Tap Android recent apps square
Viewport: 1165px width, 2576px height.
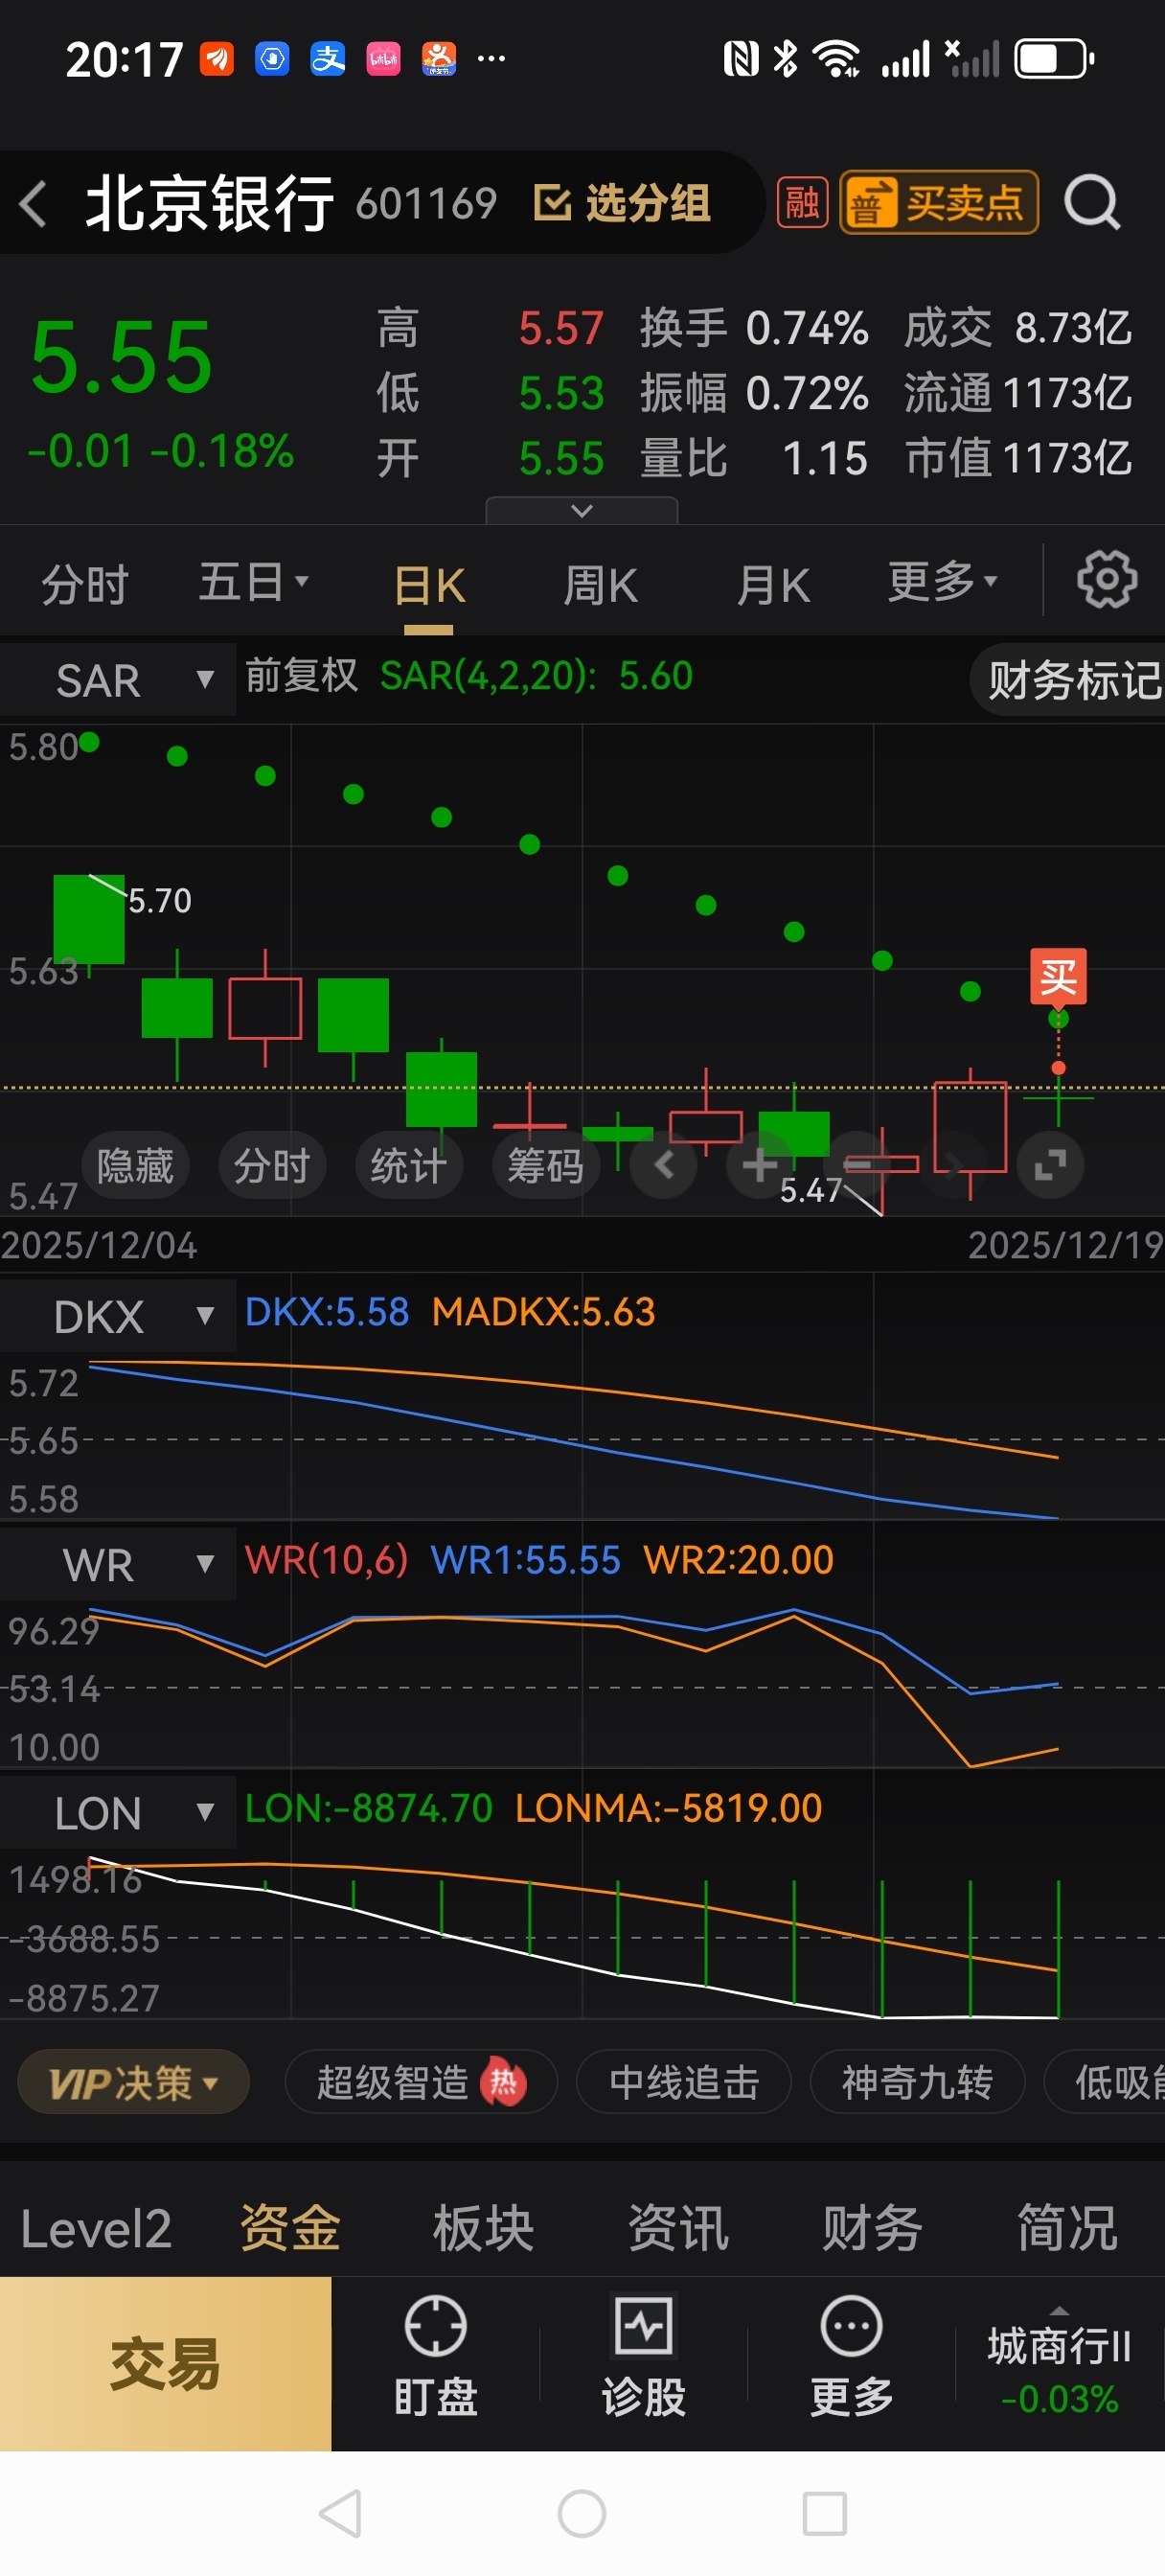point(825,2513)
